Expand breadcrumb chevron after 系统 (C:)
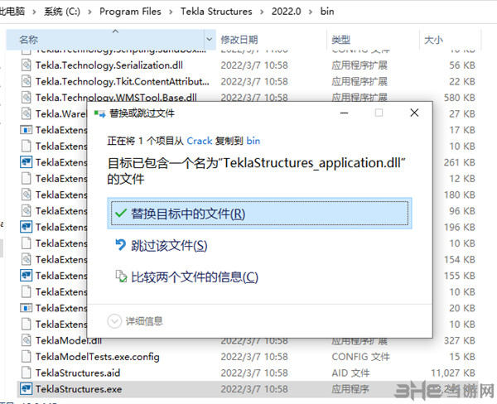The image size is (497, 404). click(89, 12)
